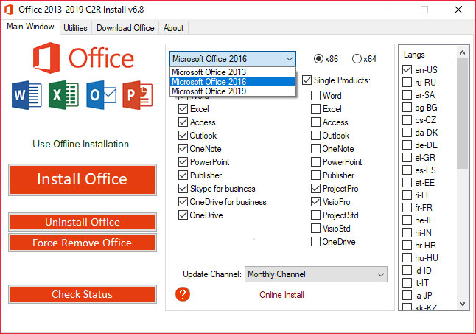Uncheck OneNote in the suite list
Viewport: 476px width, 334px height.
pos(183,149)
